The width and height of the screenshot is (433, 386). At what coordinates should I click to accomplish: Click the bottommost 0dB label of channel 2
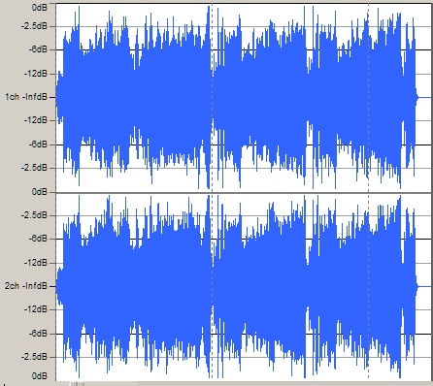tap(40, 376)
